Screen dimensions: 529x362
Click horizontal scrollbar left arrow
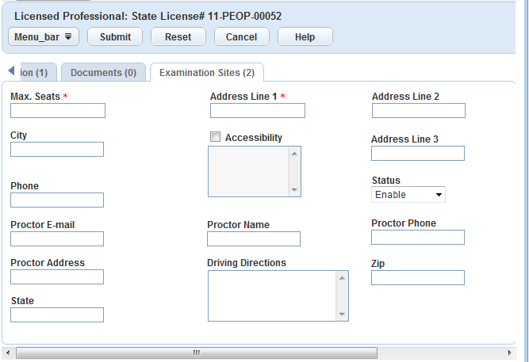[x=9, y=352]
